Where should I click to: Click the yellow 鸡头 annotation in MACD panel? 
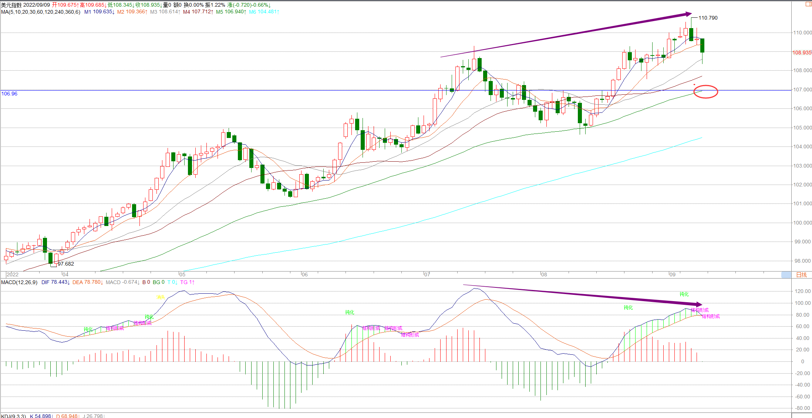coord(161,297)
